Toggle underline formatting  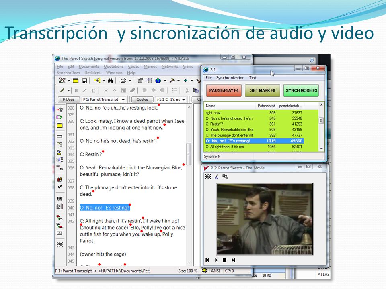coord(93,90)
